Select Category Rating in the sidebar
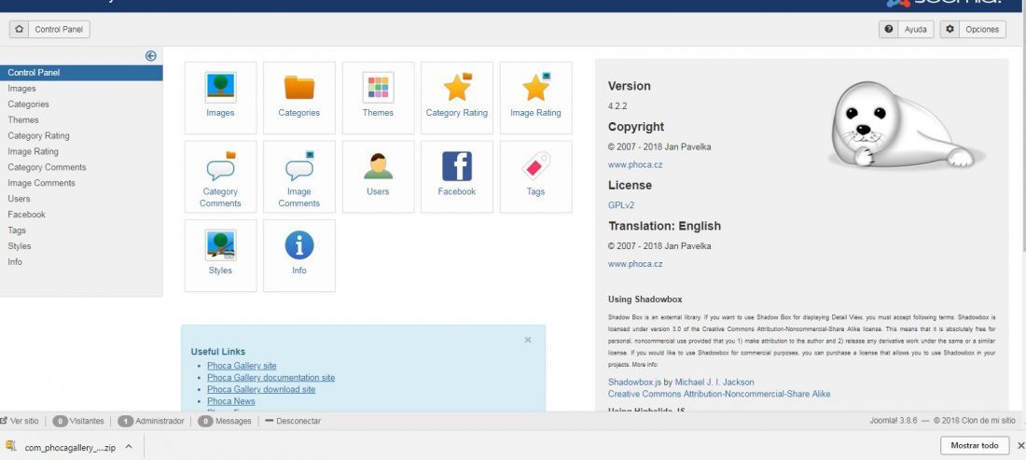This screenshot has width=1026, height=460. [x=38, y=135]
